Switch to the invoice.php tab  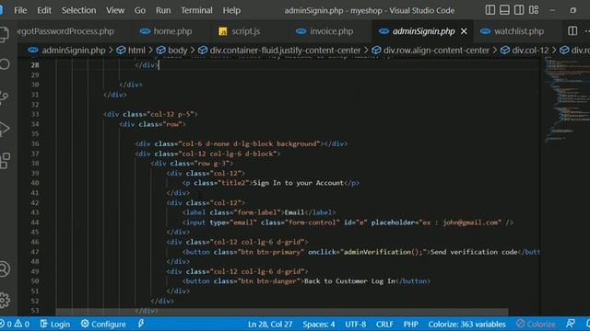tap(324, 31)
